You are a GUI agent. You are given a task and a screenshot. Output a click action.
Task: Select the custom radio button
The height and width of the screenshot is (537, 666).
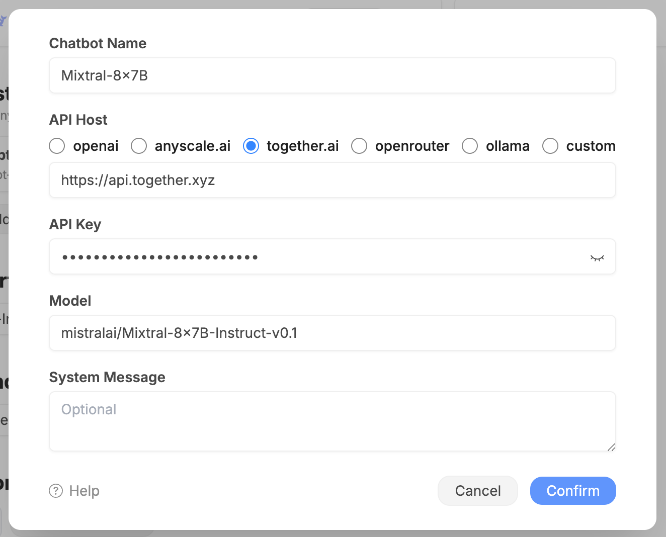[550, 146]
